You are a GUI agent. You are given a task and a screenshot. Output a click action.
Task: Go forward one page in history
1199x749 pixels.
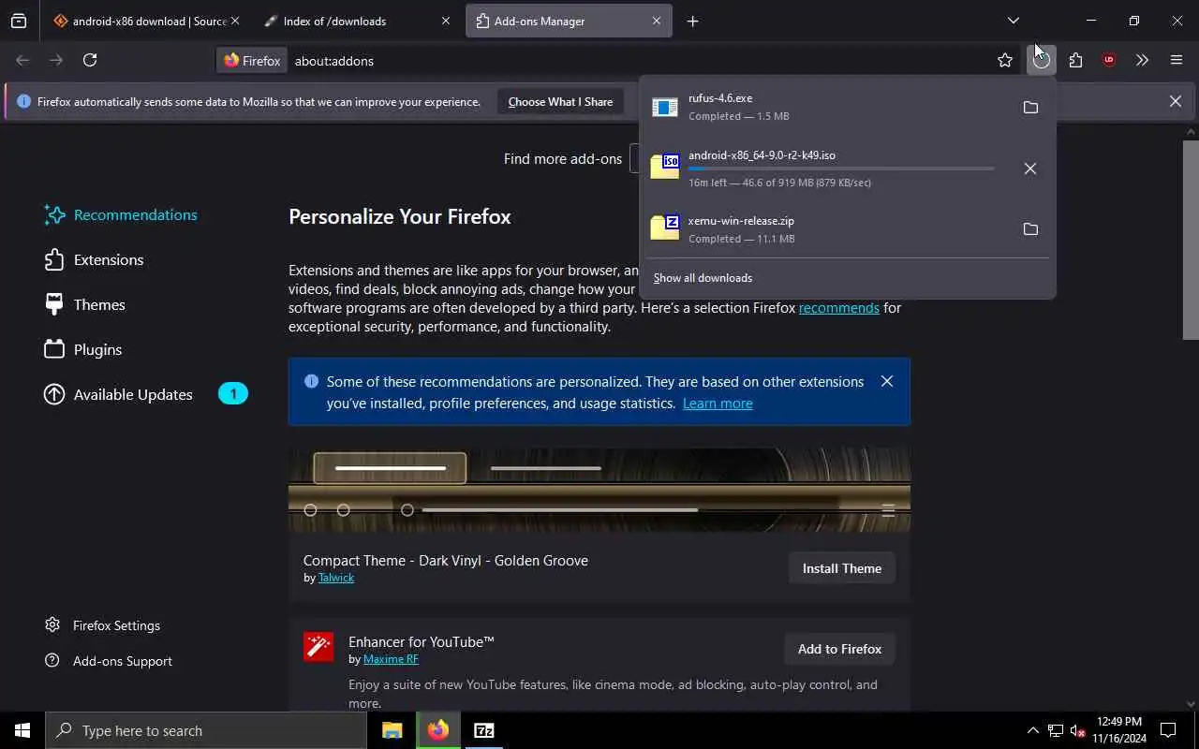(x=56, y=60)
